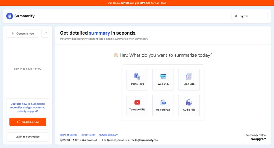Viewport: 274px width, 148px height.
Task: Click the Summarify logo icon
Action: click(10, 16)
